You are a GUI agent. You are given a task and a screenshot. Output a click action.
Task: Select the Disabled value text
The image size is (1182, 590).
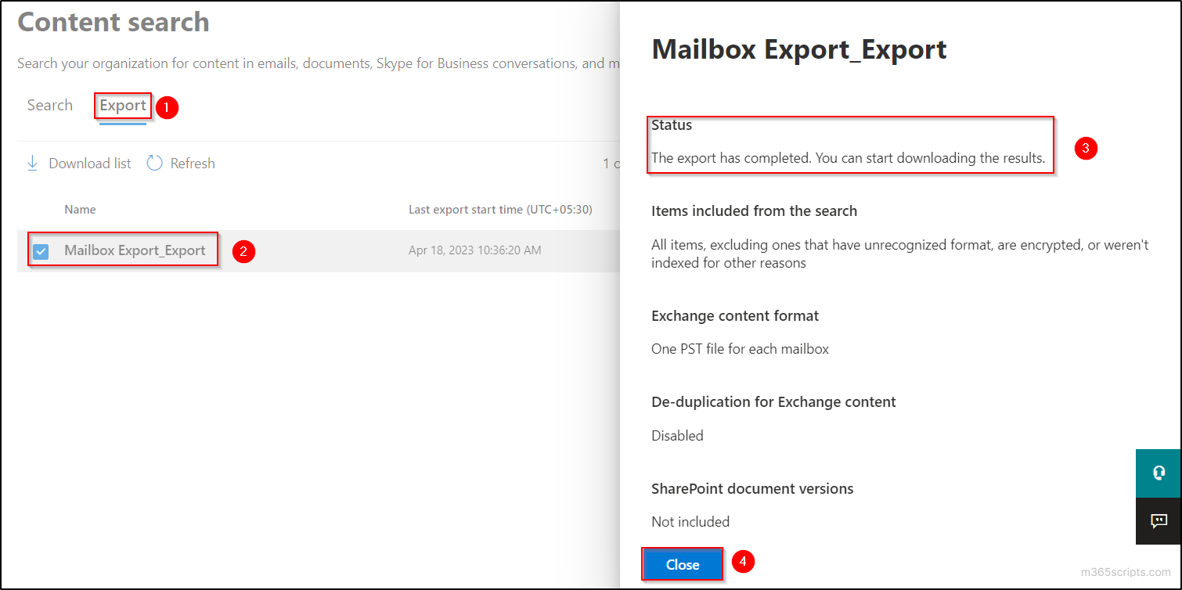[x=677, y=435]
